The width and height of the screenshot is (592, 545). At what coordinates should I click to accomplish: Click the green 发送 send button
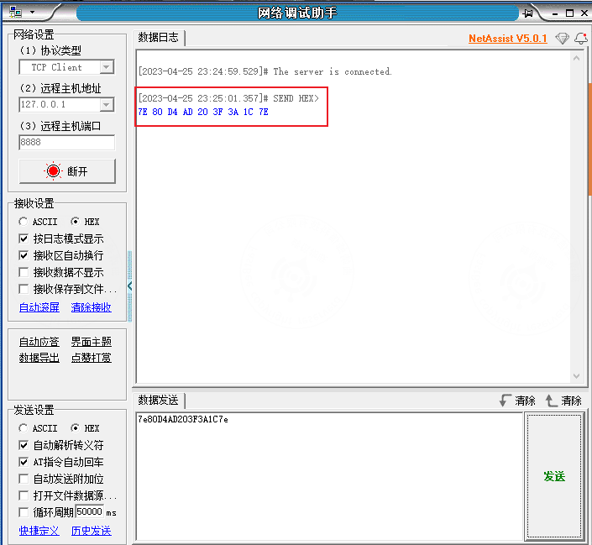pos(554,476)
